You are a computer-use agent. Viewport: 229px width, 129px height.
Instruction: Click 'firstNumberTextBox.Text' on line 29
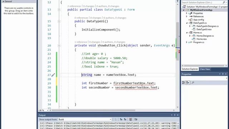tap(133, 83)
